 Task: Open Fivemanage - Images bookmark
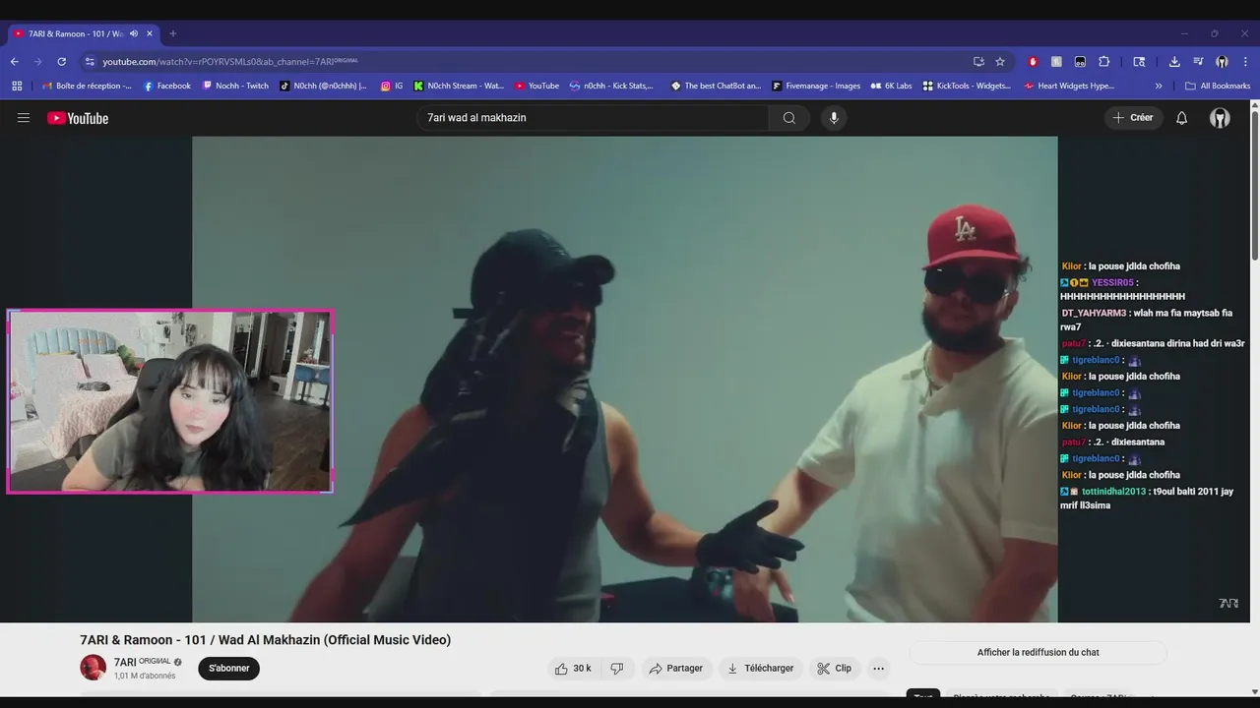point(816,86)
